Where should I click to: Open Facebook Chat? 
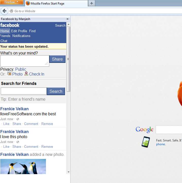(x=4, y=41)
